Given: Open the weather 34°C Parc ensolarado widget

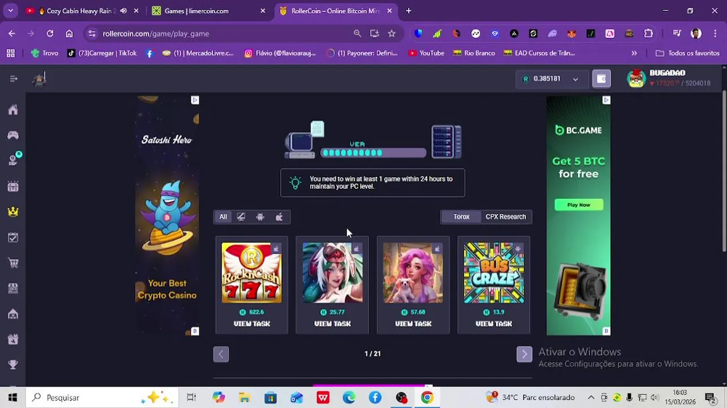Looking at the screenshot, I should point(531,397).
